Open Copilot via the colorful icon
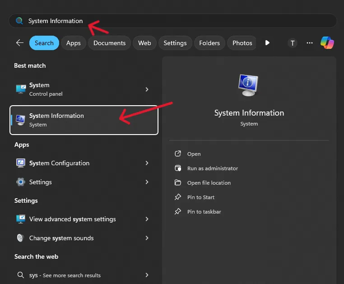The image size is (344, 284). pyautogui.click(x=327, y=43)
